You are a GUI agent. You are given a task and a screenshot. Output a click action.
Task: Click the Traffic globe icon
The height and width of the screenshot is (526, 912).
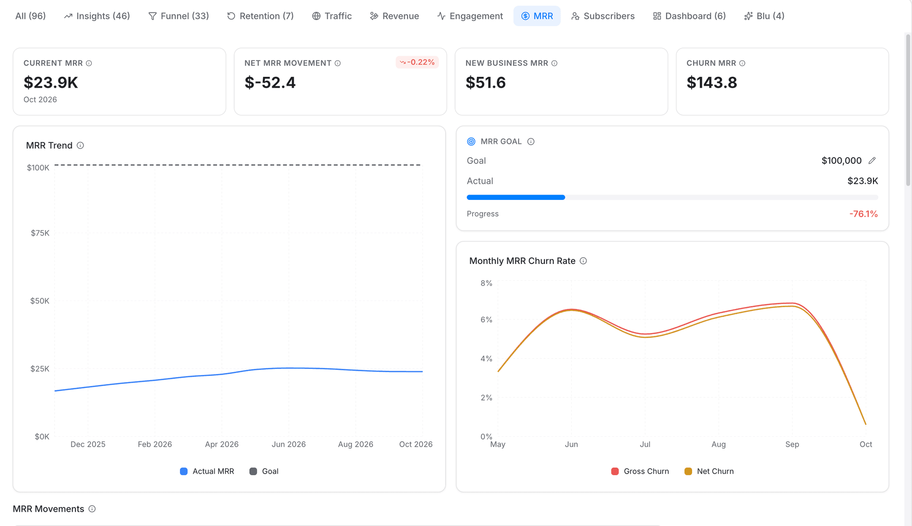click(316, 16)
